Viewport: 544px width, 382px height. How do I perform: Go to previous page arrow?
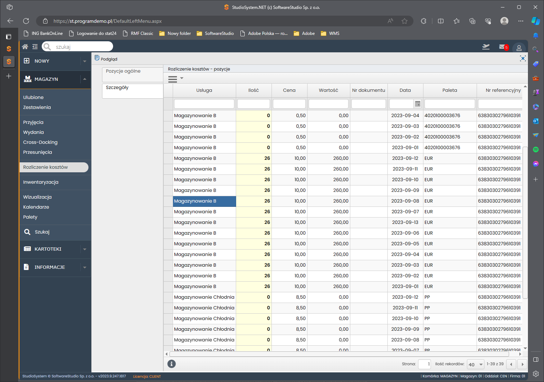coord(511,364)
